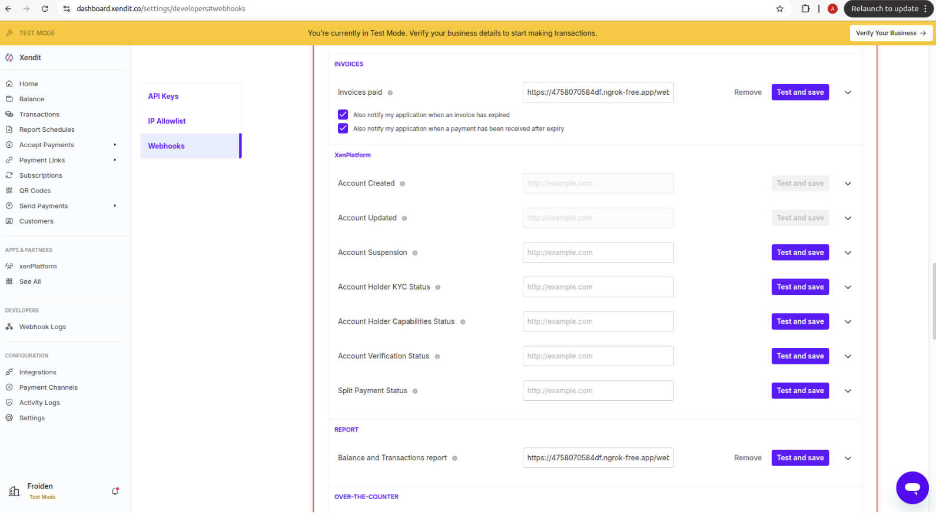The width and height of the screenshot is (936, 518).
Task: Click the Xendit logo icon
Action: pyautogui.click(x=9, y=58)
